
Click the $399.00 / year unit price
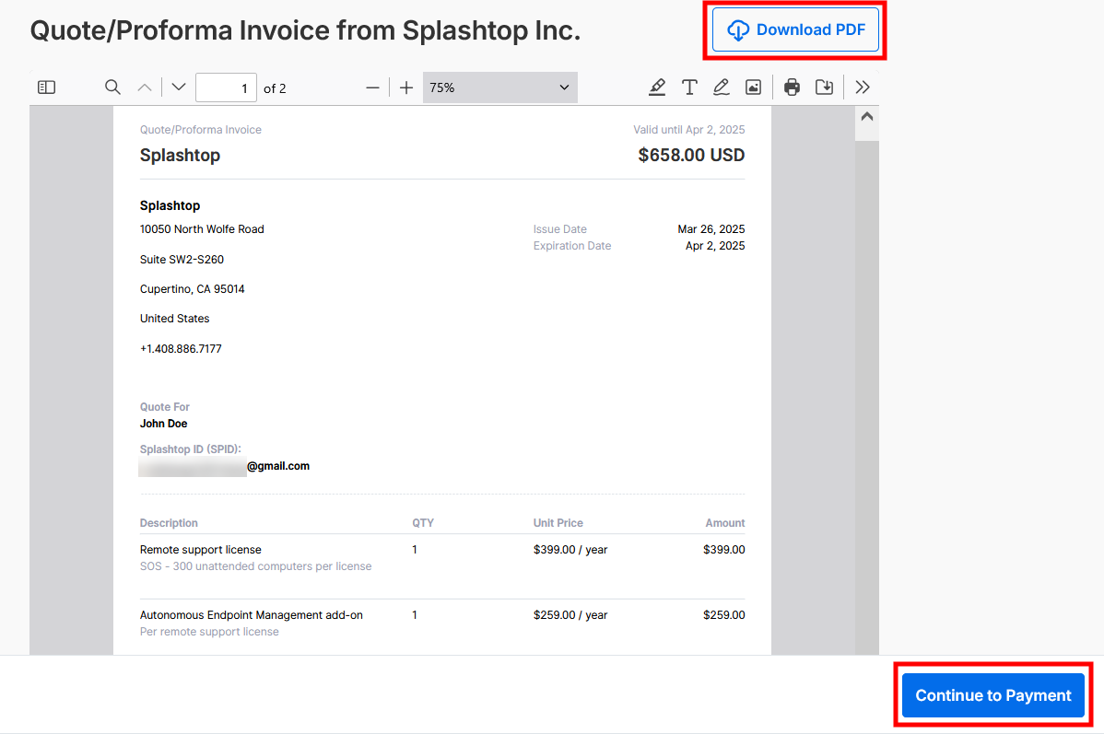pyautogui.click(x=570, y=549)
